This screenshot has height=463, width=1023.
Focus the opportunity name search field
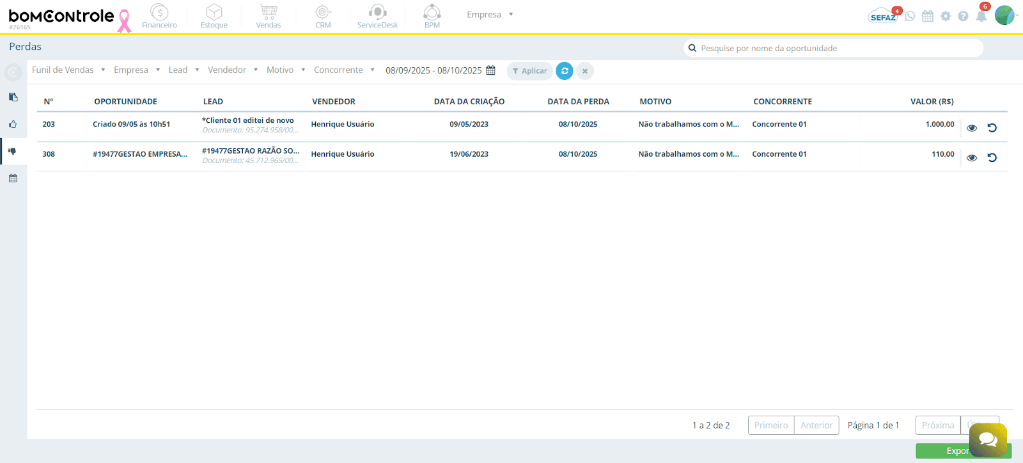833,48
